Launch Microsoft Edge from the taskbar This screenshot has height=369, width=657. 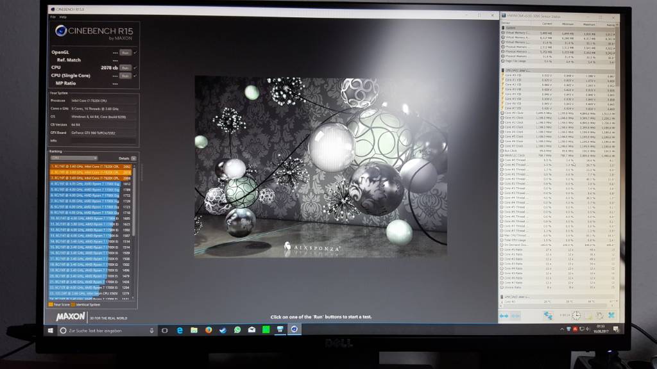pos(180,330)
